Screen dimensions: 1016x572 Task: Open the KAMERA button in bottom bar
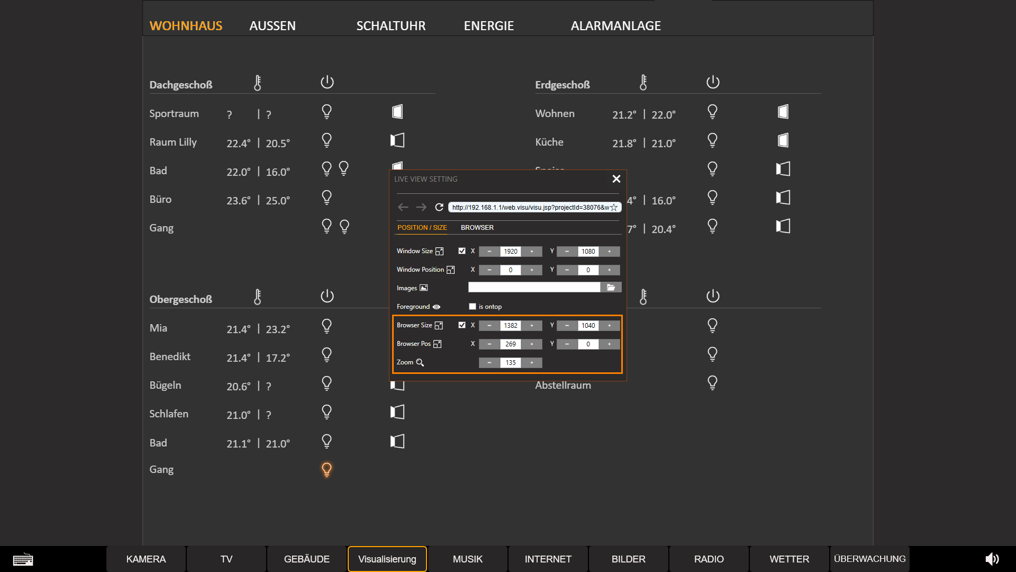[146, 559]
